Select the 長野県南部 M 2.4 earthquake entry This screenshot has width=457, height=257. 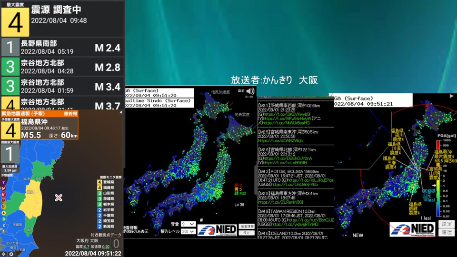62,47
